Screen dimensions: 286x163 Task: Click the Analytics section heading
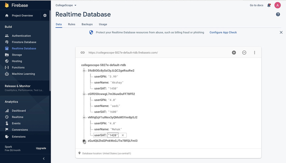11,102
